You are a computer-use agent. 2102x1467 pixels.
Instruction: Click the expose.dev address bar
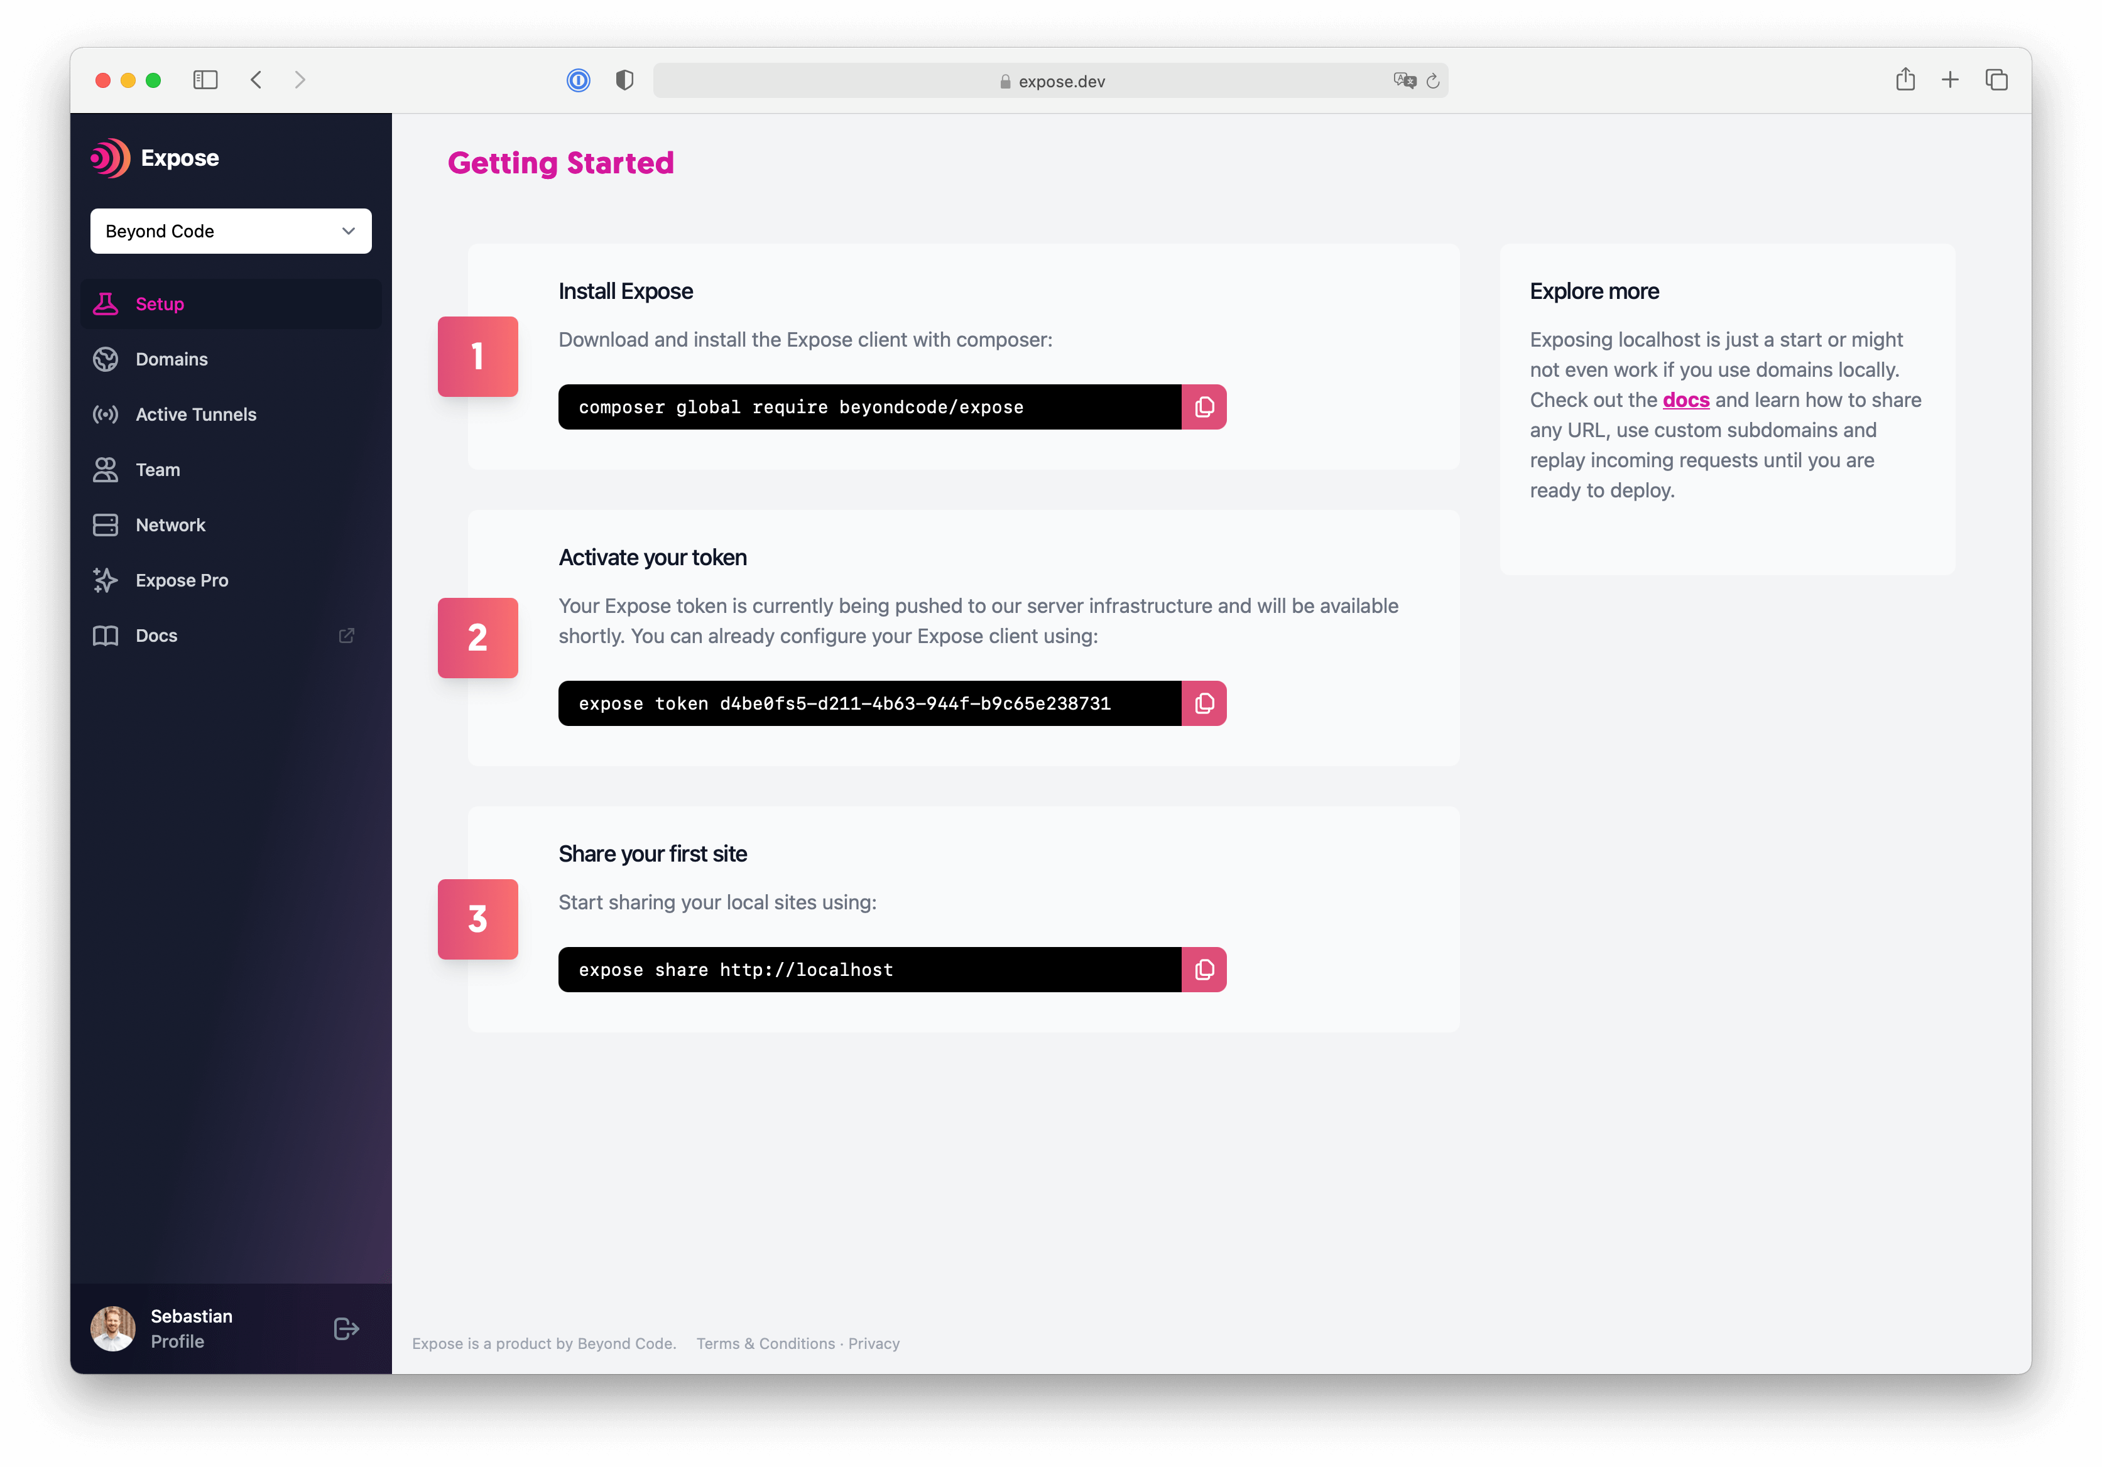pos(1050,80)
